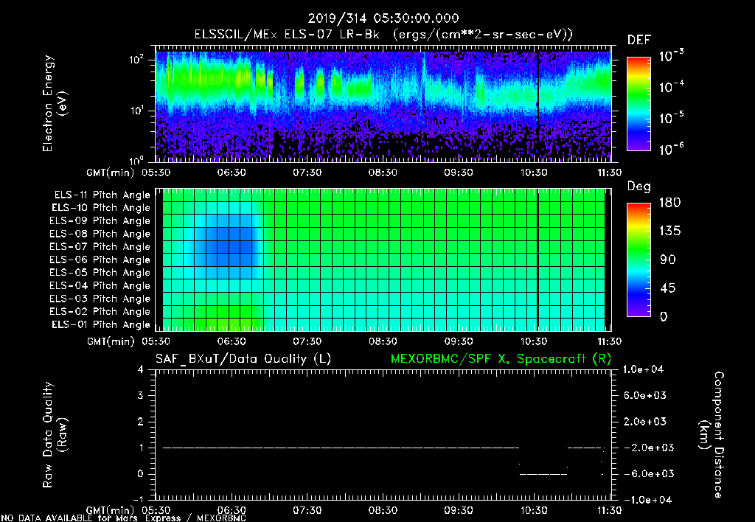Click the ELS-09 Pitch Angle row label

100,221
